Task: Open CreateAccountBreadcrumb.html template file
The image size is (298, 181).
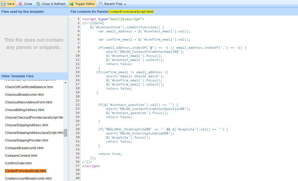Action: (28, 179)
